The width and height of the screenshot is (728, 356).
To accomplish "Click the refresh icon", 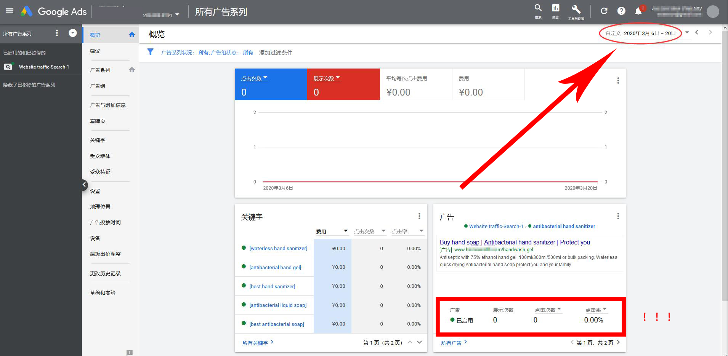I will 604,11.
